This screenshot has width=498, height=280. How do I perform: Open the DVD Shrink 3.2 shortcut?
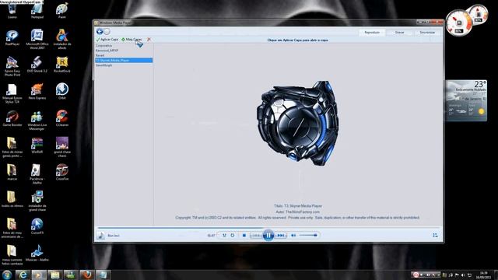(37, 65)
